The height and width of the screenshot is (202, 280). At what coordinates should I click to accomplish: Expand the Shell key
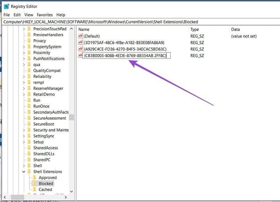tap(24, 166)
